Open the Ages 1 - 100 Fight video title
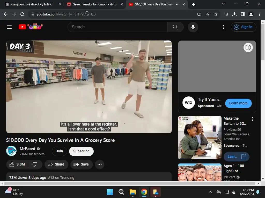Screen dimensions: 265x198 click(x=234, y=168)
